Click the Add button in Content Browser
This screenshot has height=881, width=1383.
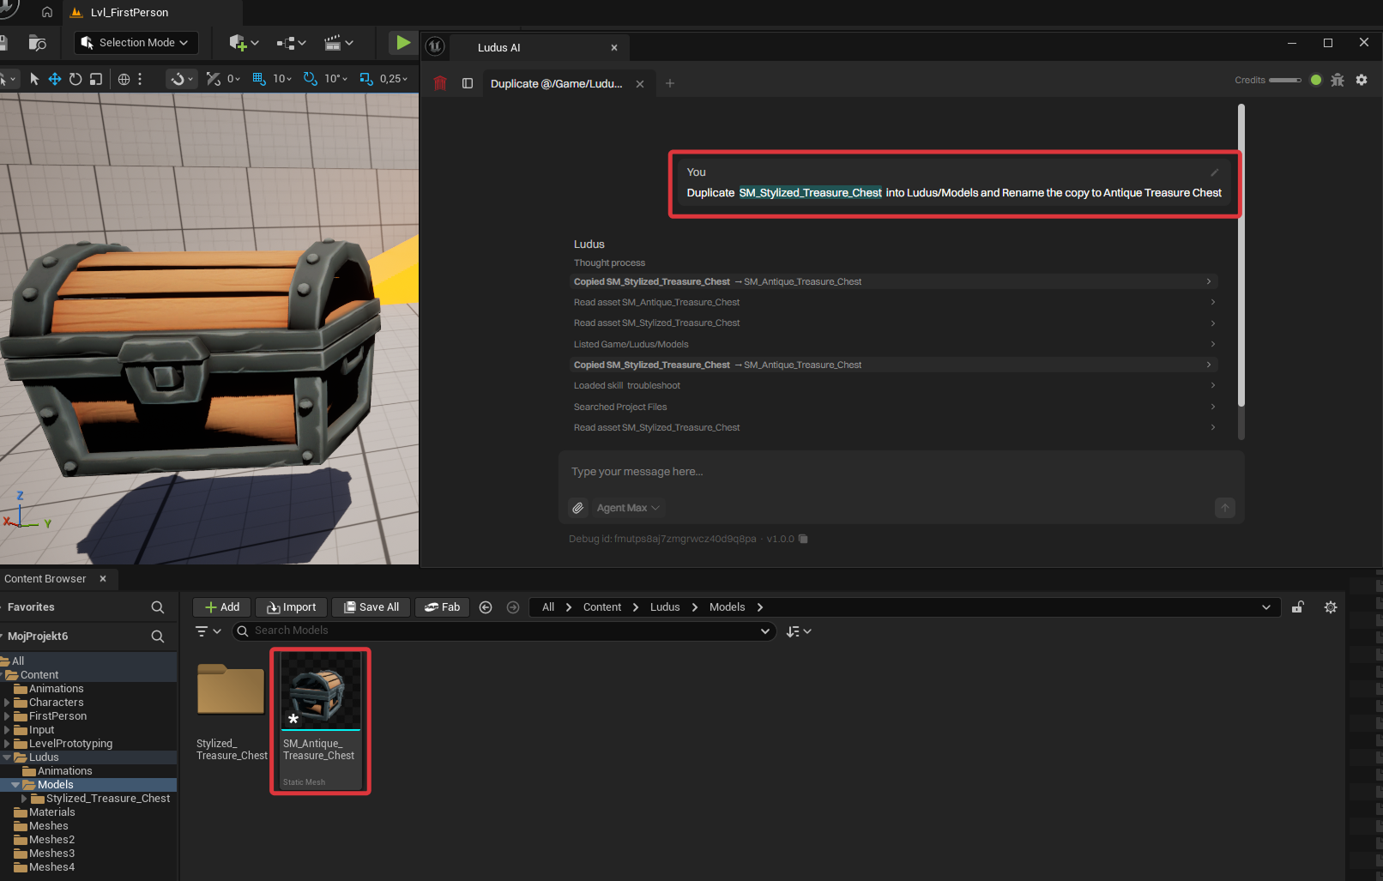(x=222, y=607)
